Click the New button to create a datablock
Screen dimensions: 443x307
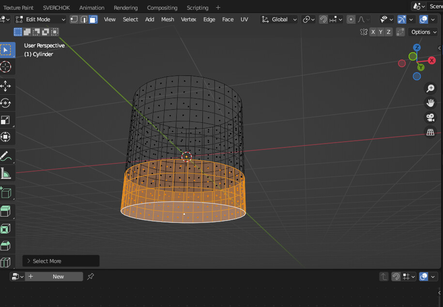[58, 276]
